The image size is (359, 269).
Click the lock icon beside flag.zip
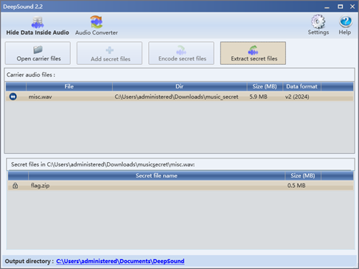click(x=15, y=186)
